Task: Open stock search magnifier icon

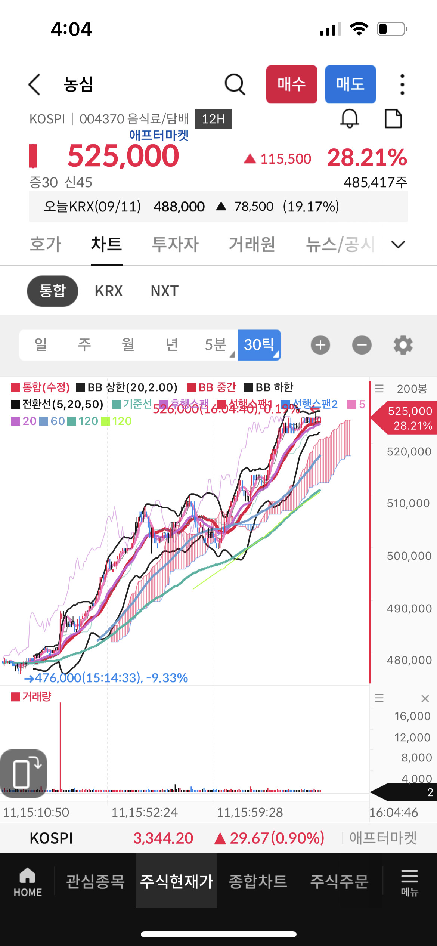Action: [235, 84]
